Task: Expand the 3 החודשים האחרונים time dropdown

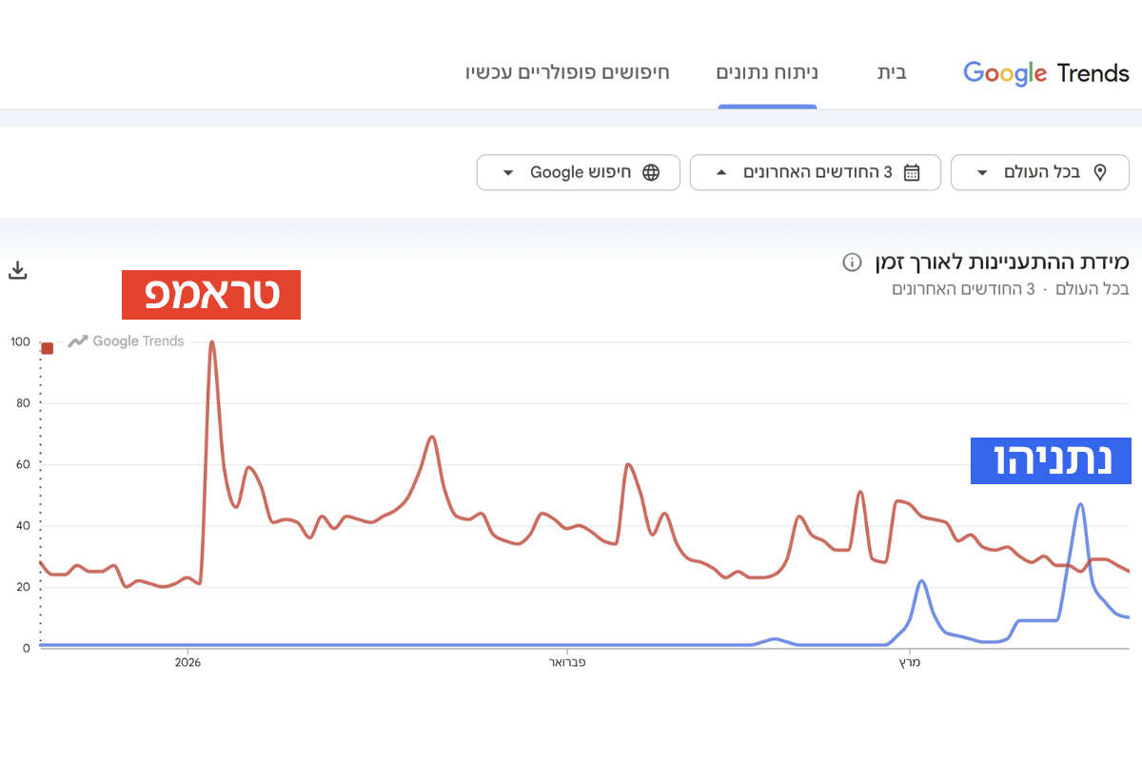Action: [x=815, y=172]
